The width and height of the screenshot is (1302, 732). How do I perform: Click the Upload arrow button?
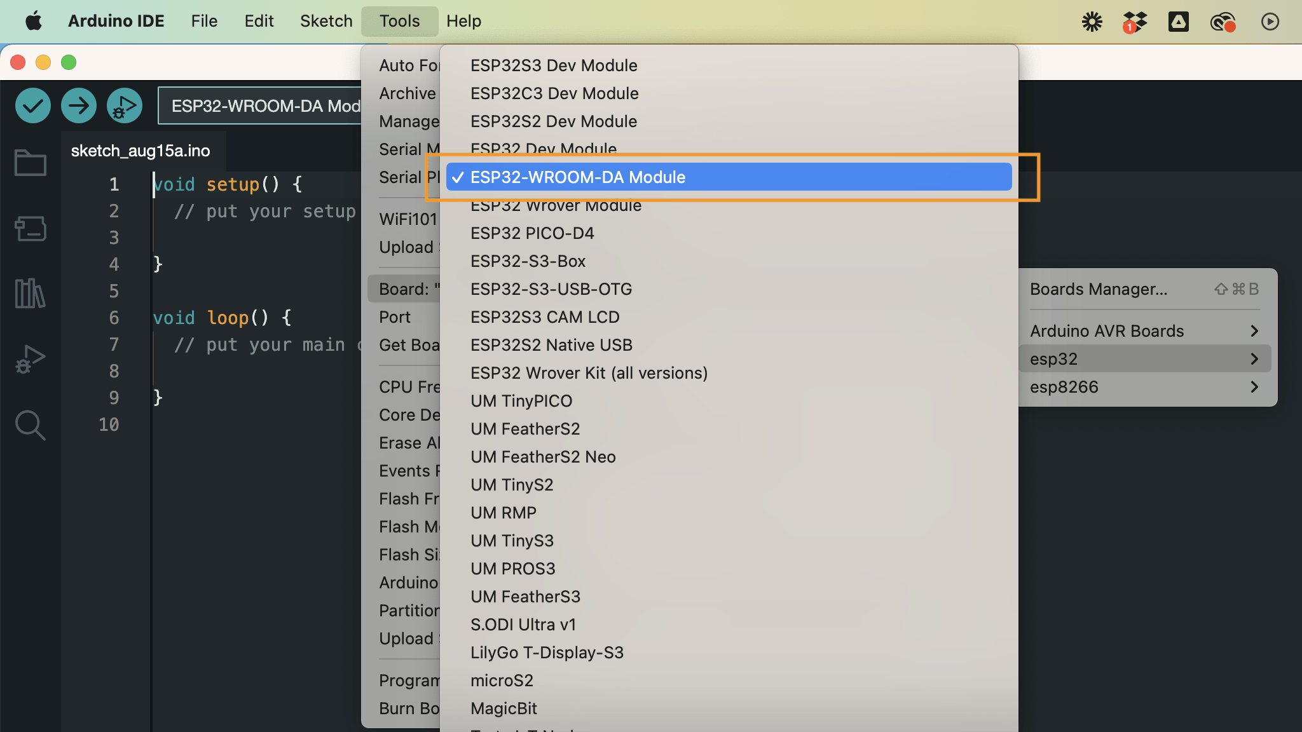(79, 105)
